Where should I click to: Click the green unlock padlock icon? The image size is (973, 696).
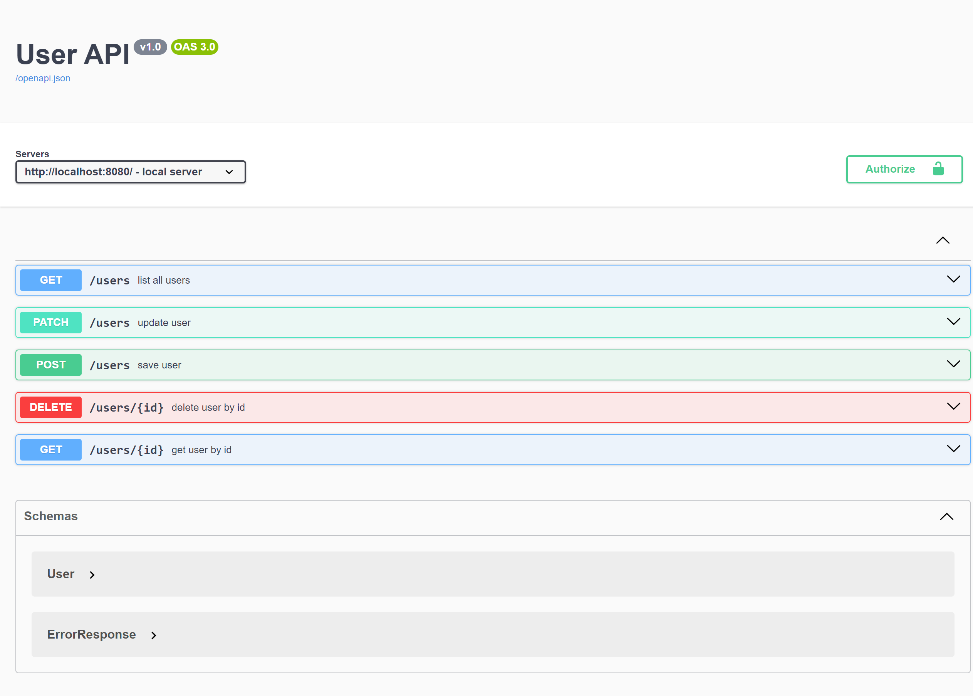938,169
